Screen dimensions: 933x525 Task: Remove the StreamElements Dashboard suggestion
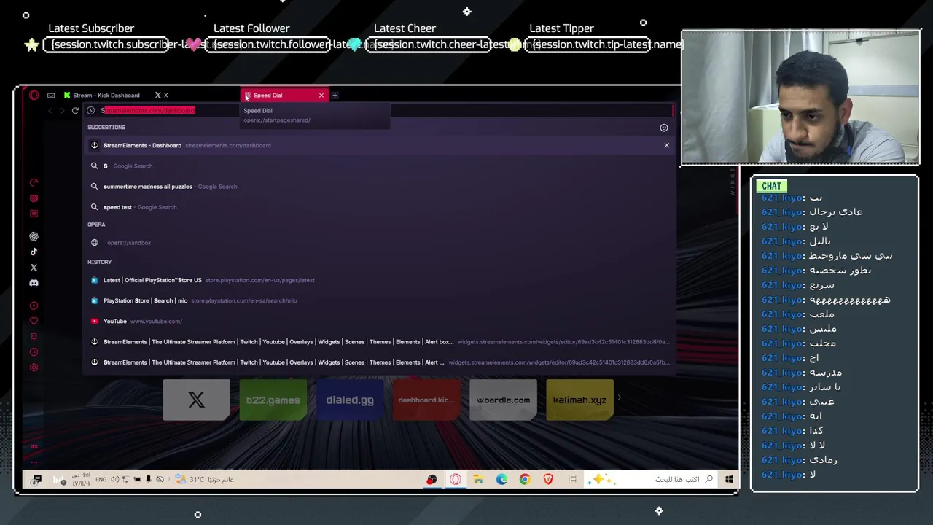click(666, 145)
